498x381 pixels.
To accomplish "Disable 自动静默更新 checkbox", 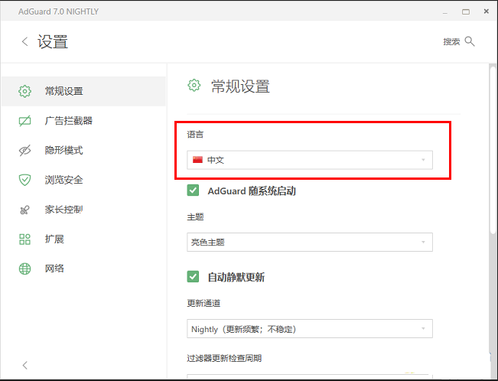I will (x=194, y=277).
